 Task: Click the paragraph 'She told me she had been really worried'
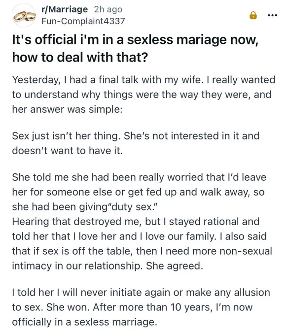point(139,192)
